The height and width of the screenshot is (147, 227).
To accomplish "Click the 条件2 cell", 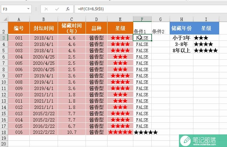I will click(161, 28).
